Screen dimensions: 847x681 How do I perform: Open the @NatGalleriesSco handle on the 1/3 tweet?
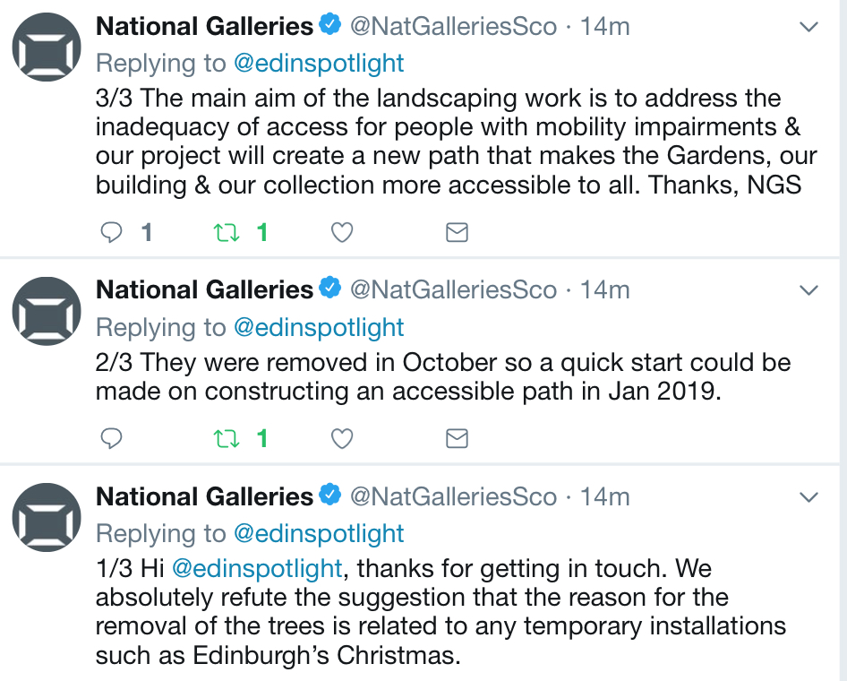point(453,496)
